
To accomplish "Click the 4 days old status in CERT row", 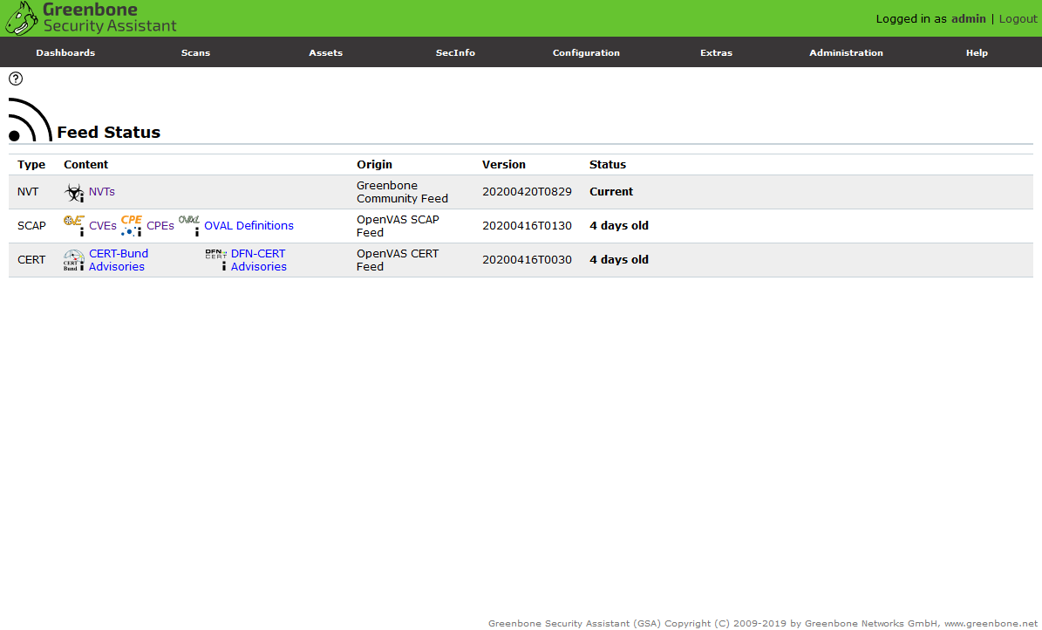I will 619,259.
